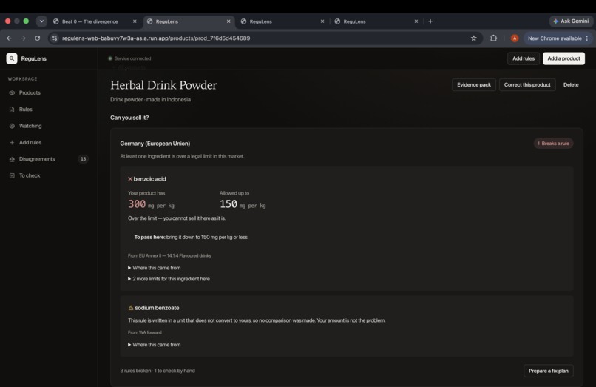Screen dimensions: 596x387
Task: Reload the page
Action: 37,38
